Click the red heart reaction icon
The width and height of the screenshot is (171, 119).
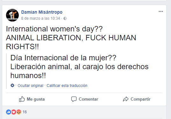pos(14,112)
